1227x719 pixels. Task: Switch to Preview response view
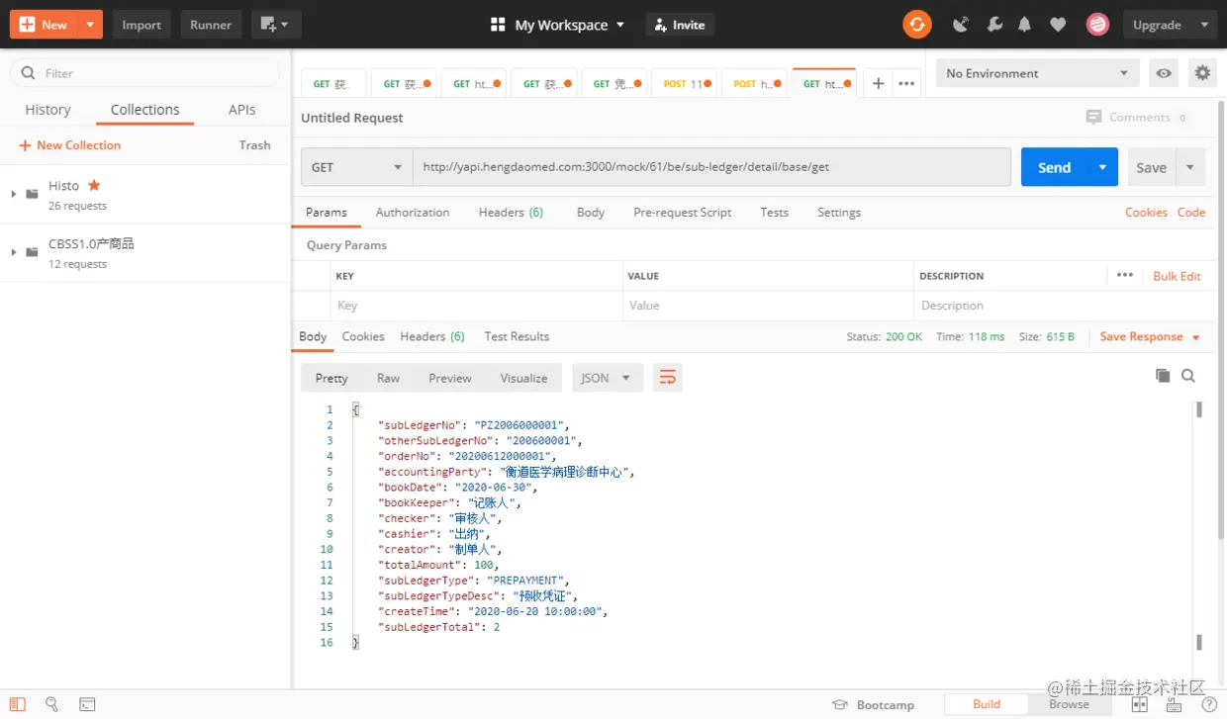[450, 378]
